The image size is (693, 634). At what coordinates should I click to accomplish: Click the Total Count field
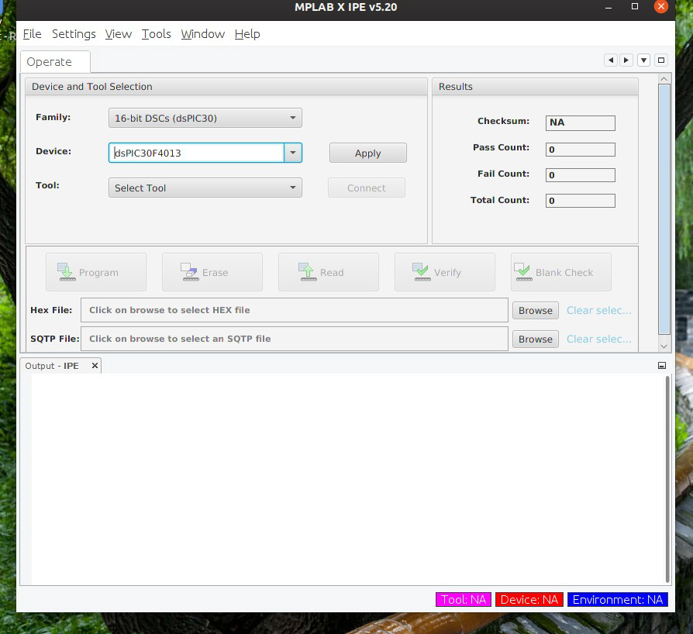[581, 201]
